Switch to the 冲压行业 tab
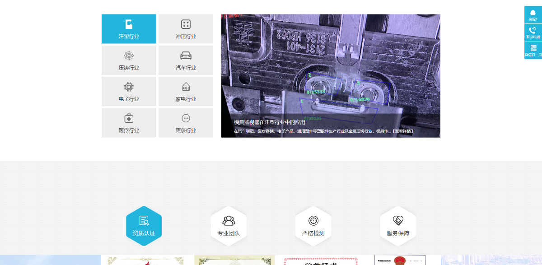Image resolution: width=542 pixels, height=265 pixels. tap(186, 29)
